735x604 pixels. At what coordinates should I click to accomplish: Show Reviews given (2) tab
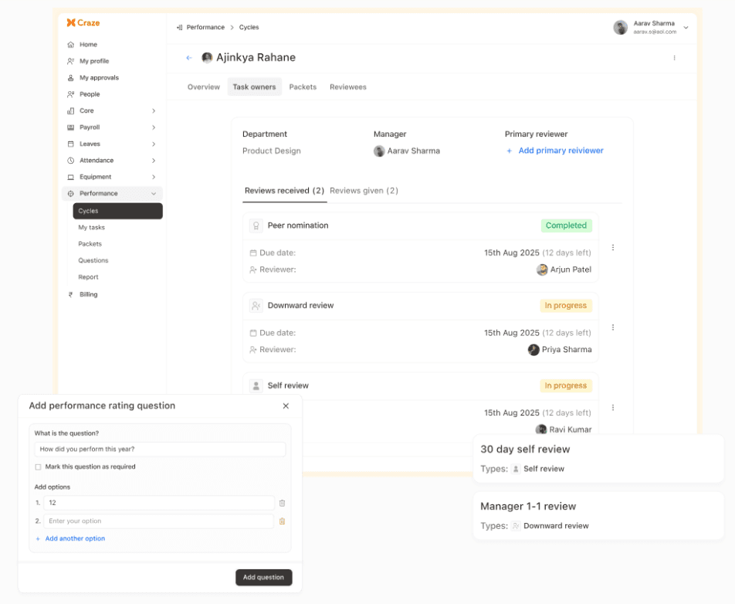364,191
